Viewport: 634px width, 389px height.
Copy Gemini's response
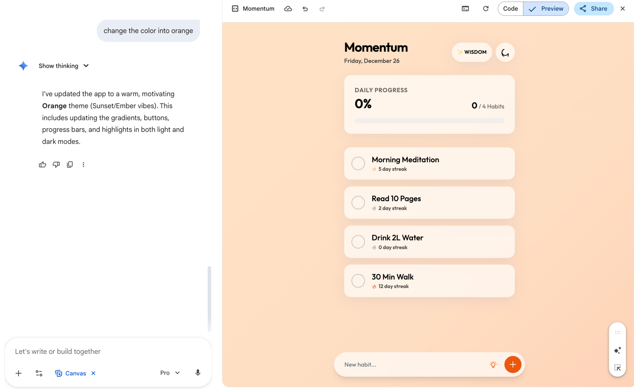(x=70, y=164)
